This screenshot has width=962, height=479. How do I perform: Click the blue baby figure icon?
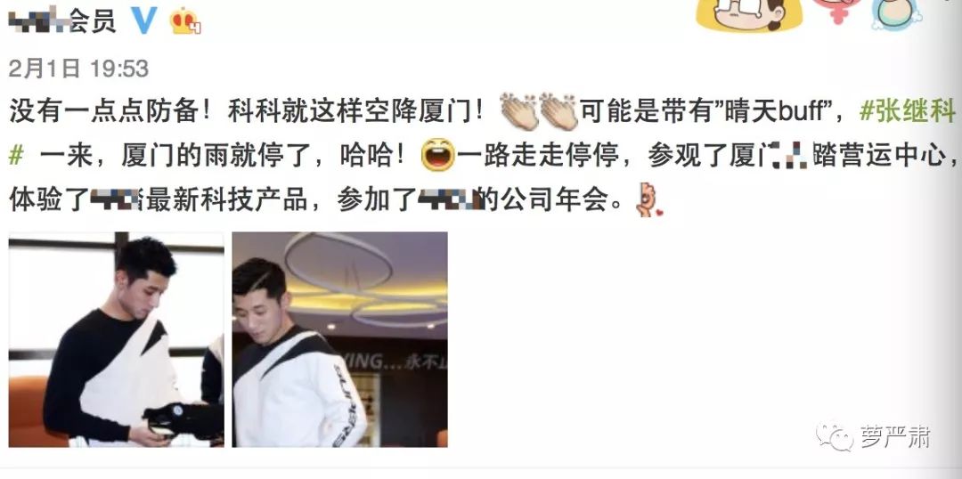[x=896, y=14]
